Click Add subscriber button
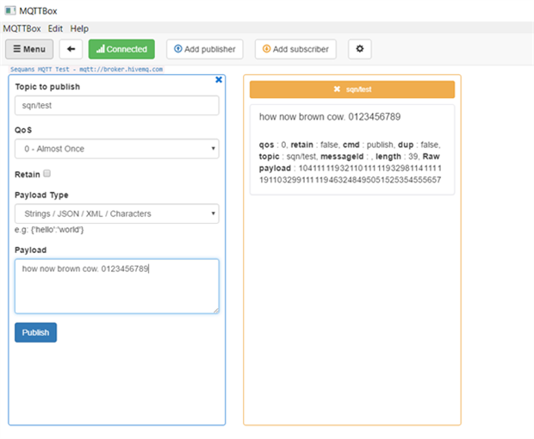The width and height of the screenshot is (534, 439). (295, 49)
